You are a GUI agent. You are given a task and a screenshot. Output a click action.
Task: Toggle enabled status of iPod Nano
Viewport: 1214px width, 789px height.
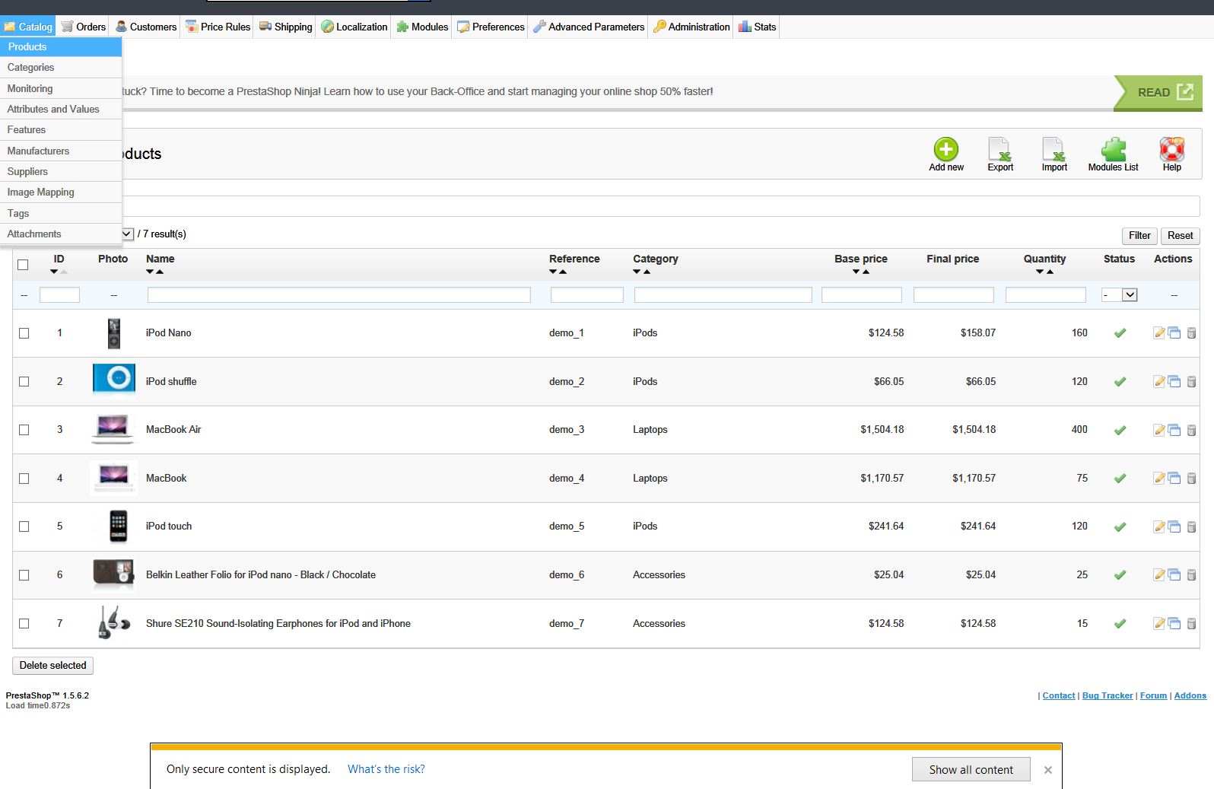click(1120, 332)
